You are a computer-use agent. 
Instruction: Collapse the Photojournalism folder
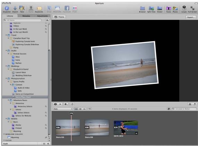[6, 78]
